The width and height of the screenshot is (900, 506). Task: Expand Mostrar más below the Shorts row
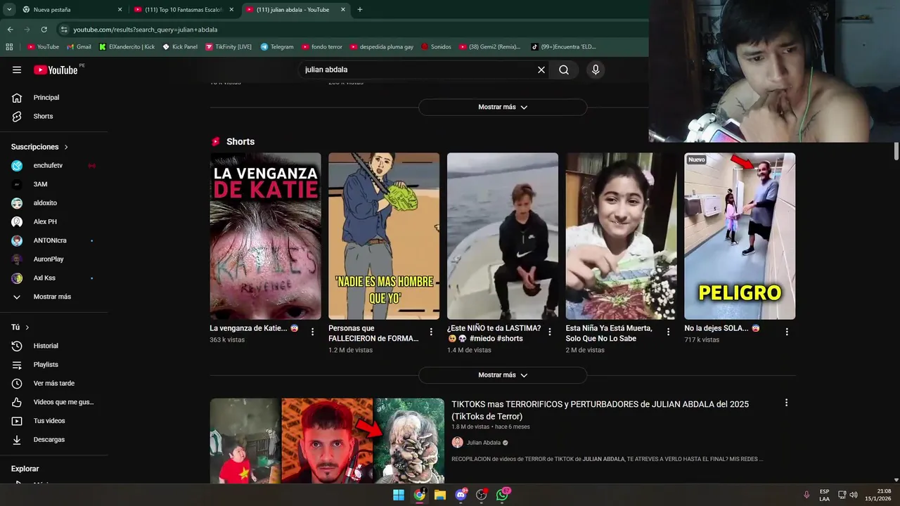[503, 375]
